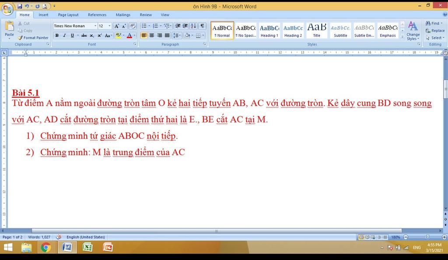Screen dimensions: 448x260
Task: Use Format Painter brush
Action: pyautogui.click(x=33, y=38)
